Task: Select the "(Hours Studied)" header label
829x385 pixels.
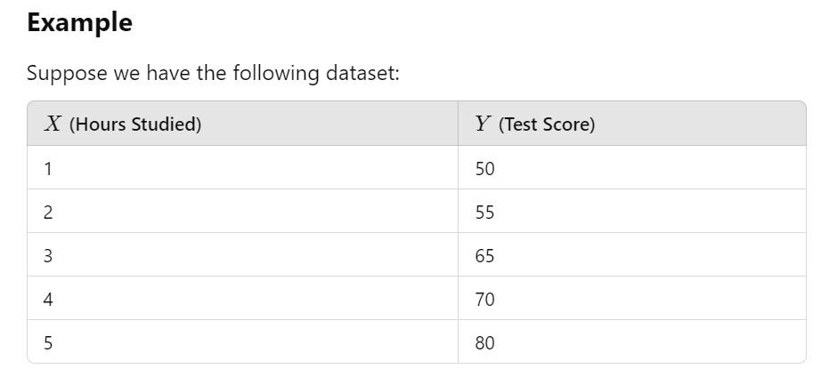Action: [x=134, y=124]
